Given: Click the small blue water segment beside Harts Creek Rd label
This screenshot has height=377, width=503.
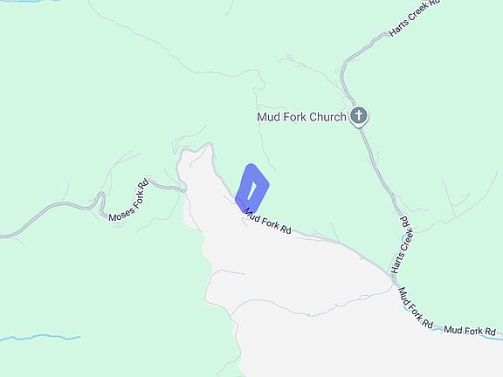Looking at the screenshot, I should (x=403, y=238).
